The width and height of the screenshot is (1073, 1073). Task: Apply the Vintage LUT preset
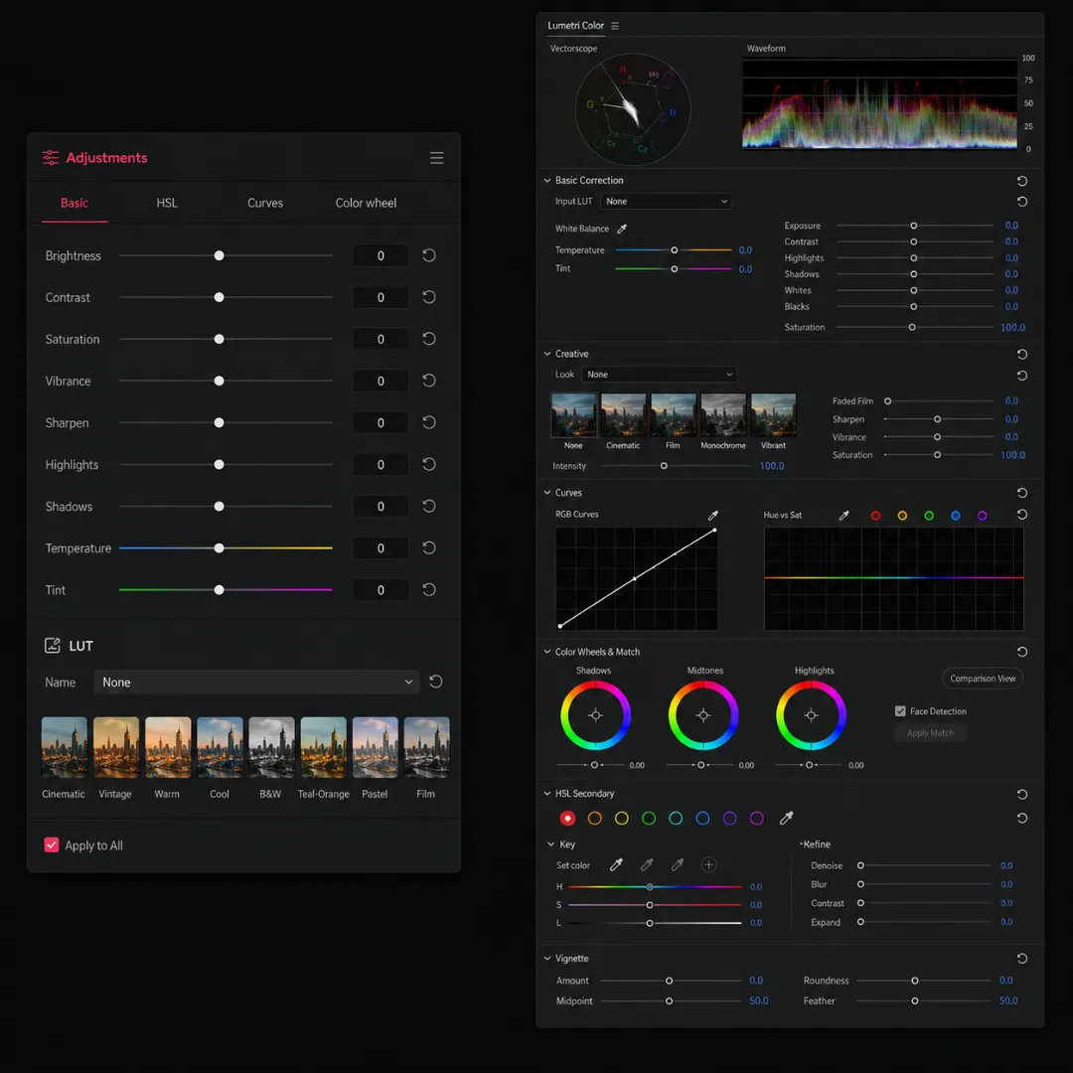(x=115, y=747)
